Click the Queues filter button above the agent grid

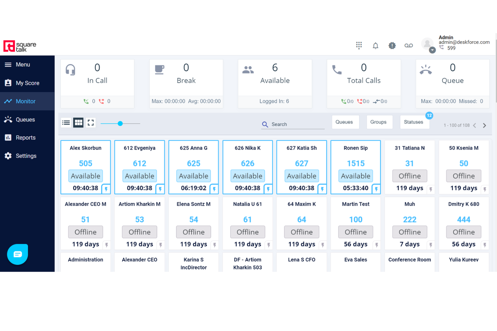tap(345, 122)
